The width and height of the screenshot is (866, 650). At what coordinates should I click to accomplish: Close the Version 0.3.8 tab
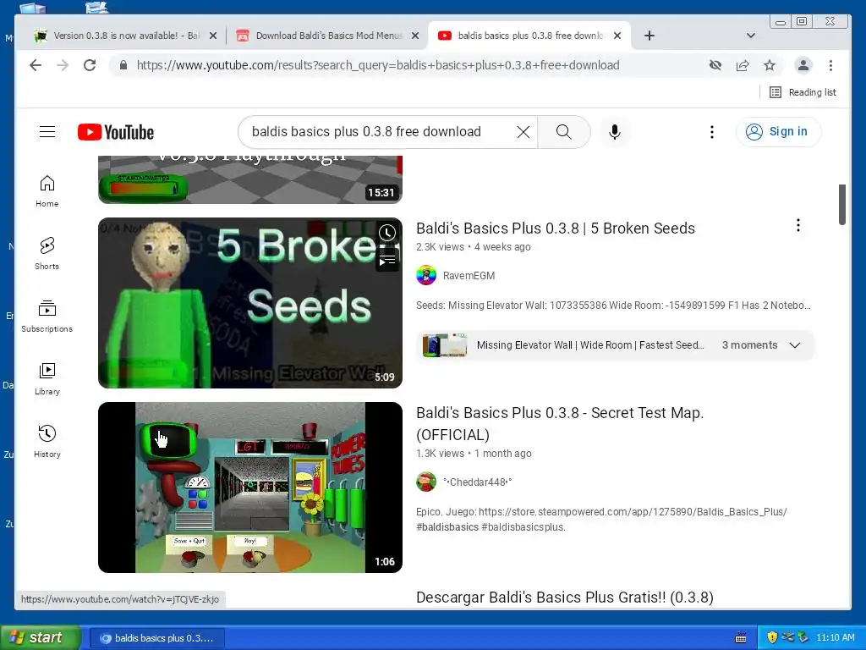tap(213, 36)
